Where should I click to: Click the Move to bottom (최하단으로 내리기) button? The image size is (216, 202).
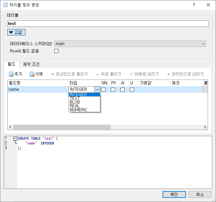[185, 74]
